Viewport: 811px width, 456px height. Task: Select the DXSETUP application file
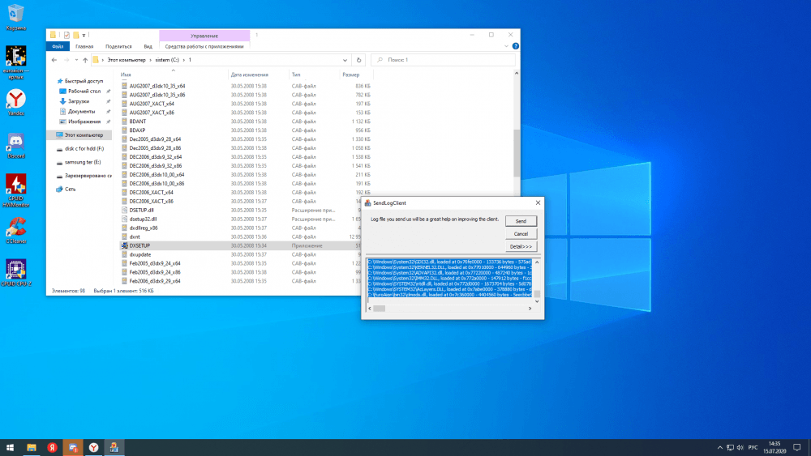[140, 245]
